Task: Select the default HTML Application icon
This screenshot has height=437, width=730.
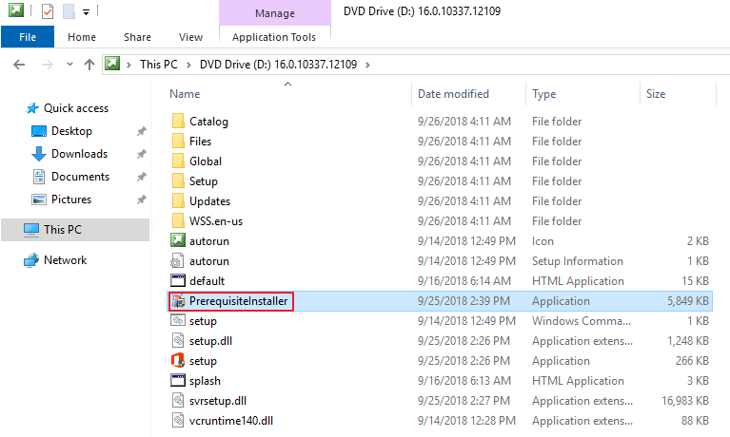Action: 178,280
